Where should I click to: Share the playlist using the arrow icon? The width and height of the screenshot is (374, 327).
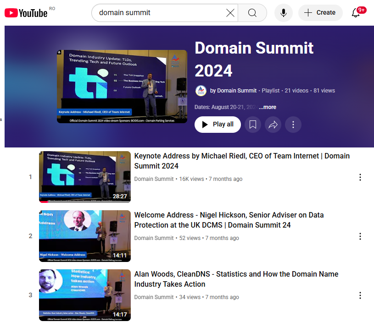(273, 125)
